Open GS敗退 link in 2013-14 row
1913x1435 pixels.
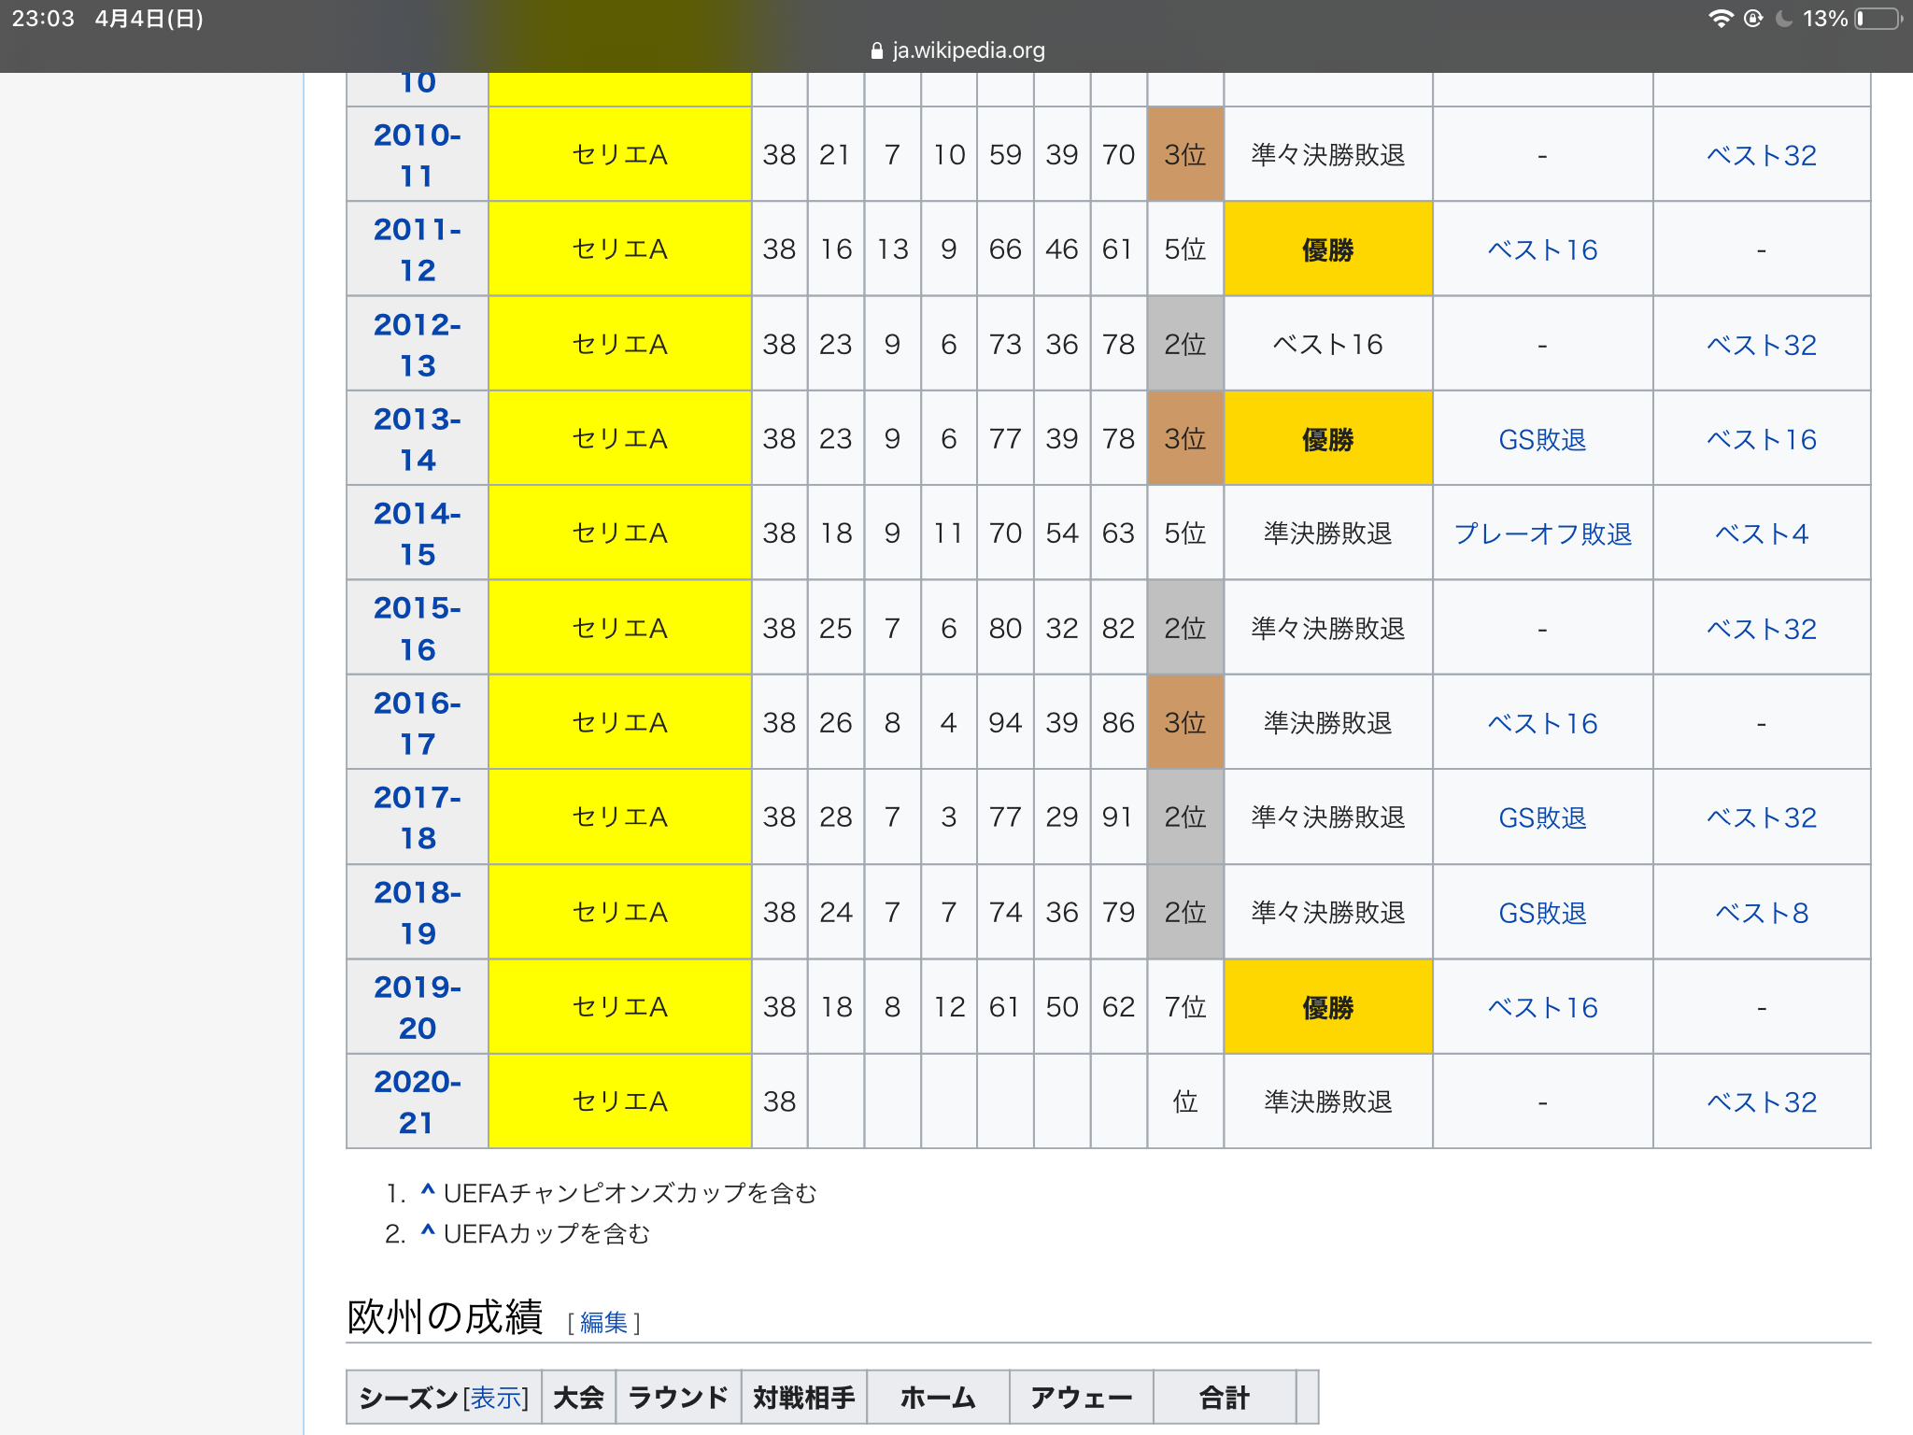pos(1542,439)
